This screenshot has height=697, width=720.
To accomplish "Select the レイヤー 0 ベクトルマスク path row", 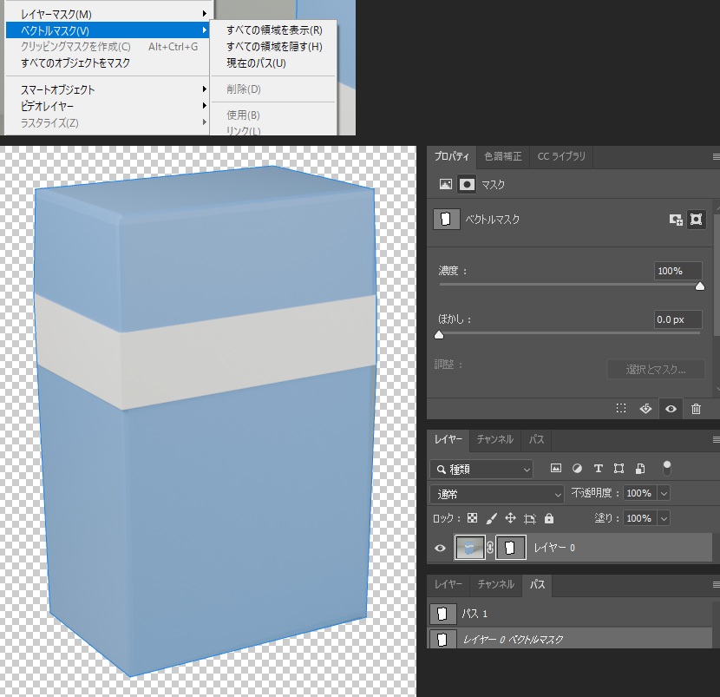I will tap(570, 638).
